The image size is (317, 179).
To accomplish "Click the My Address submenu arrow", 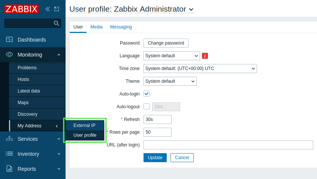I will click(x=57, y=126).
